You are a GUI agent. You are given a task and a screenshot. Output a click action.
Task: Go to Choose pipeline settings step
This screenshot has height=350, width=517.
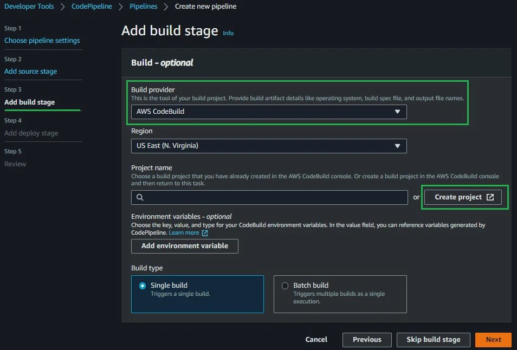click(x=42, y=40)
